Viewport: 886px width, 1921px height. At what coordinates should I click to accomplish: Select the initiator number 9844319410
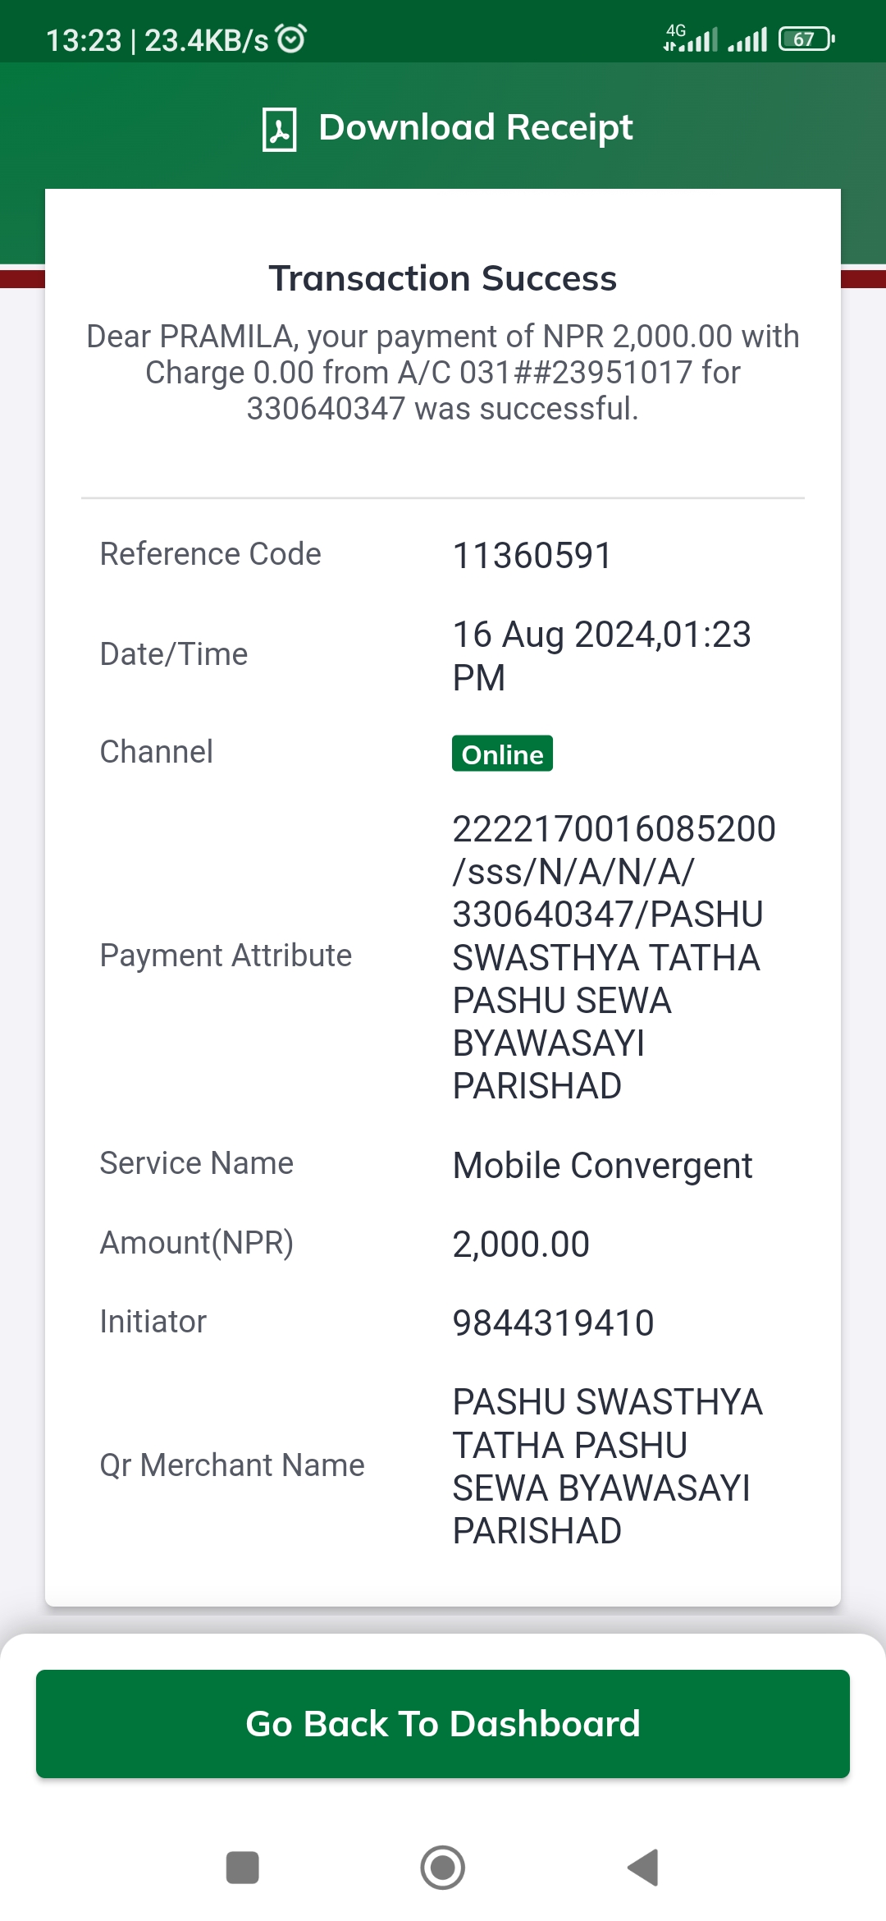[x=554, y=1323]
